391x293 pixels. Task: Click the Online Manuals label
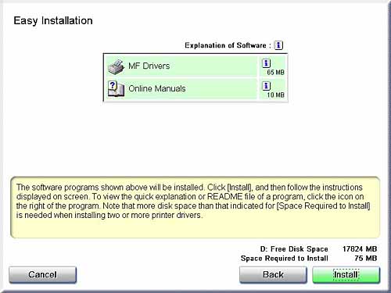[x=157, y=88]
